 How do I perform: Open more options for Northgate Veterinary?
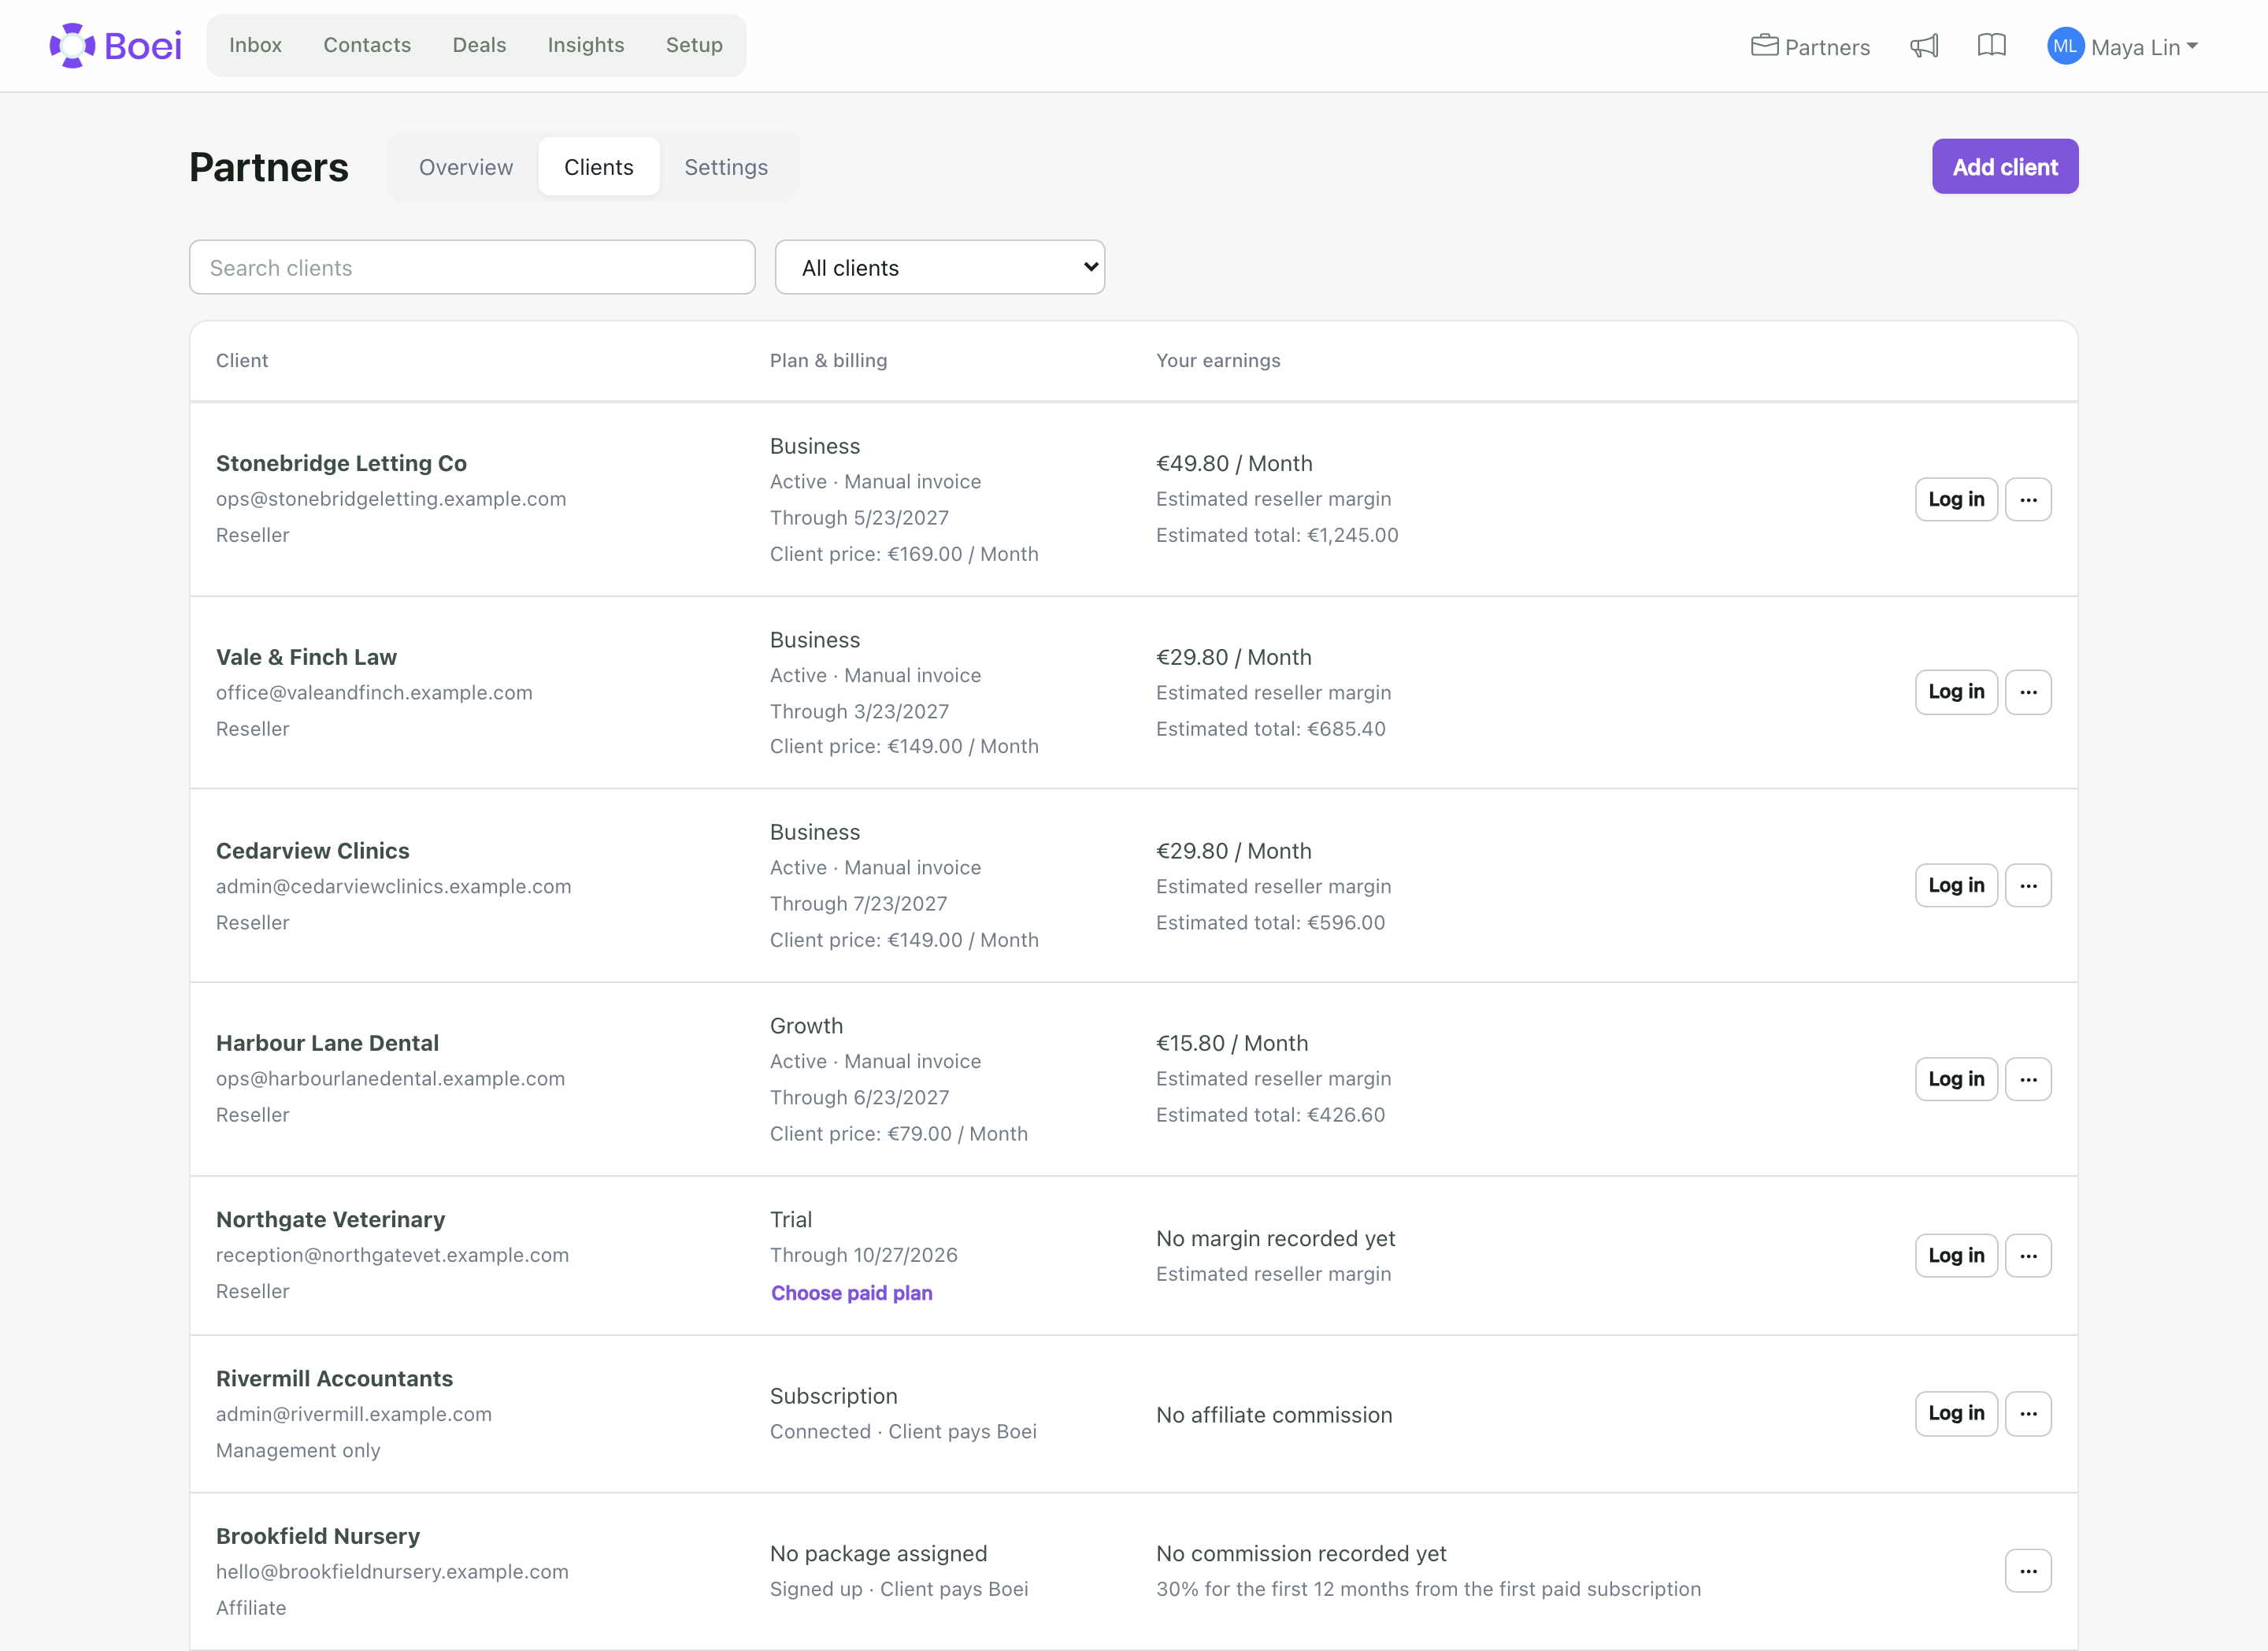click(2028, 1255)
